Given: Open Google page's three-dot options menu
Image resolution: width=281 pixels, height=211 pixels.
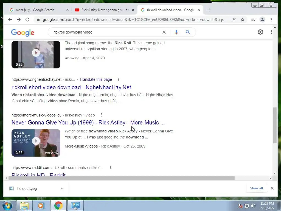Looking at the screenshot, I should pyautogui.click(x=271, y=32).
